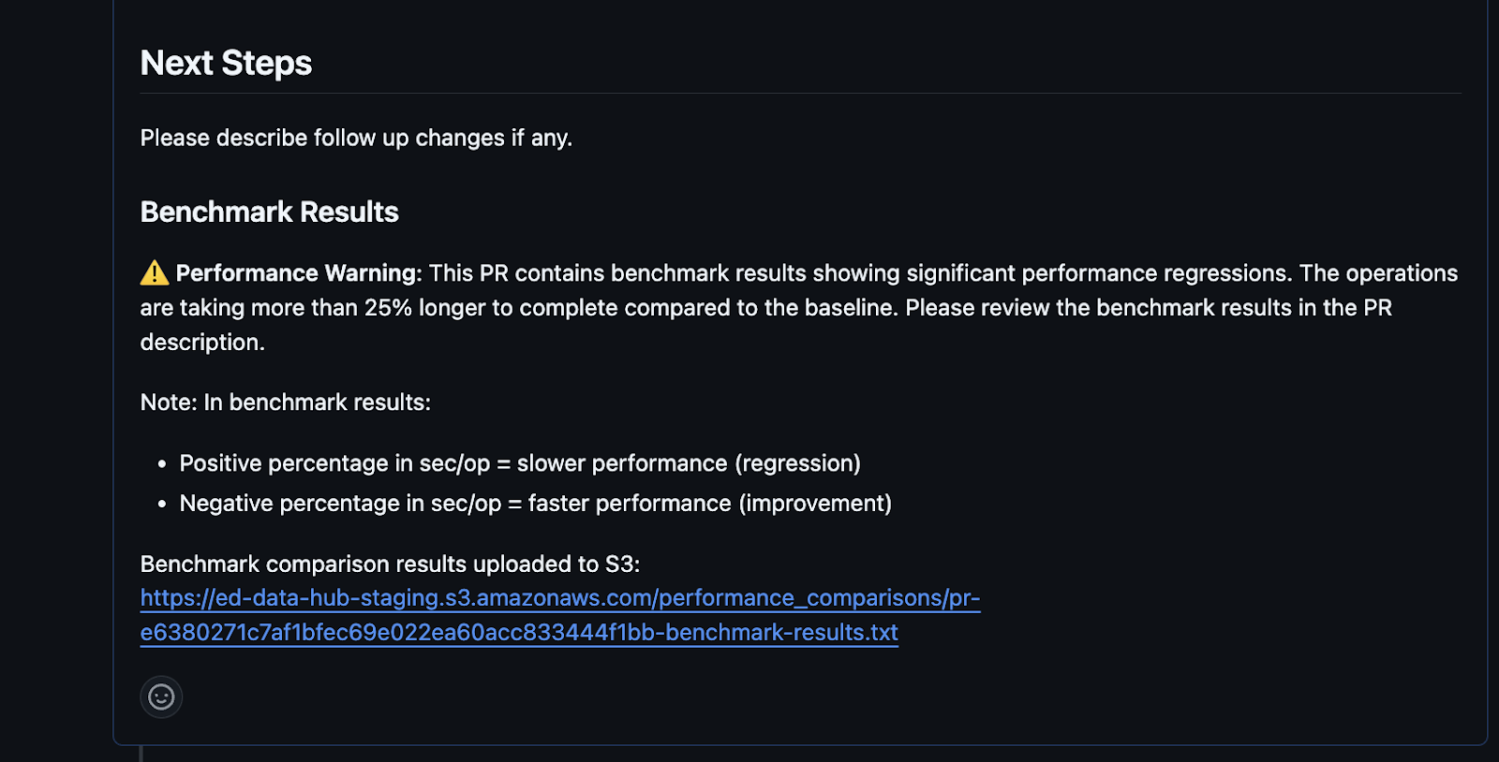Click the yellow warning triangle icon

tap(155, 273)
